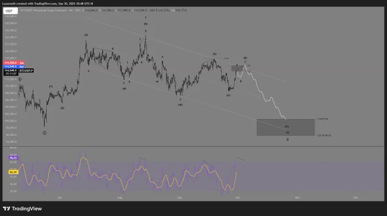This screenshot has width=387, height=216.
Task: Click the USDT currency button
Action: click(10, 11)
